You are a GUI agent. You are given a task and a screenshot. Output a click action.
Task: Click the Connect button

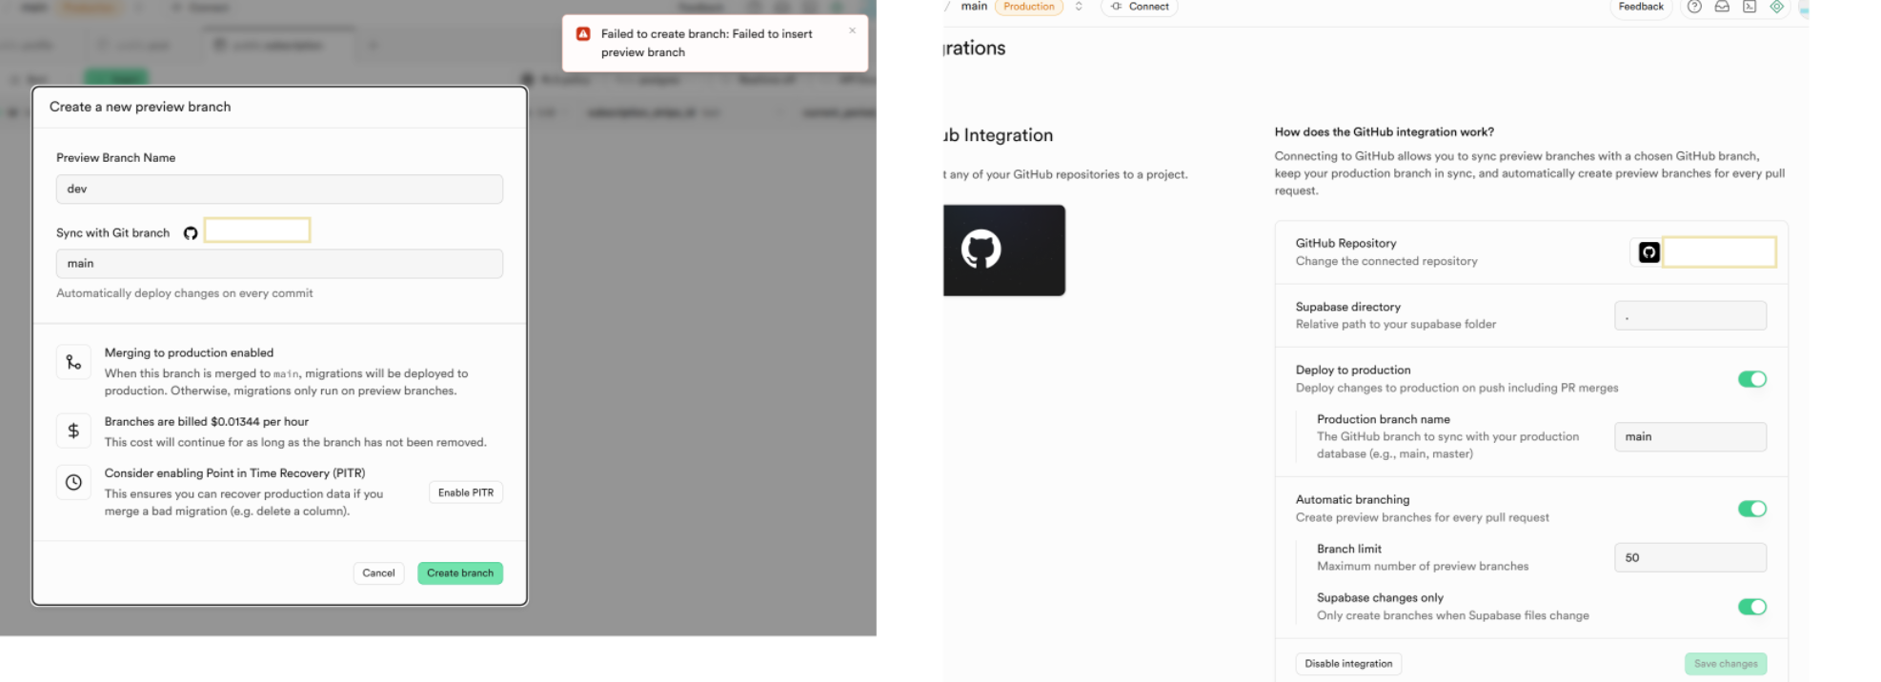(x=1140, y=7)
